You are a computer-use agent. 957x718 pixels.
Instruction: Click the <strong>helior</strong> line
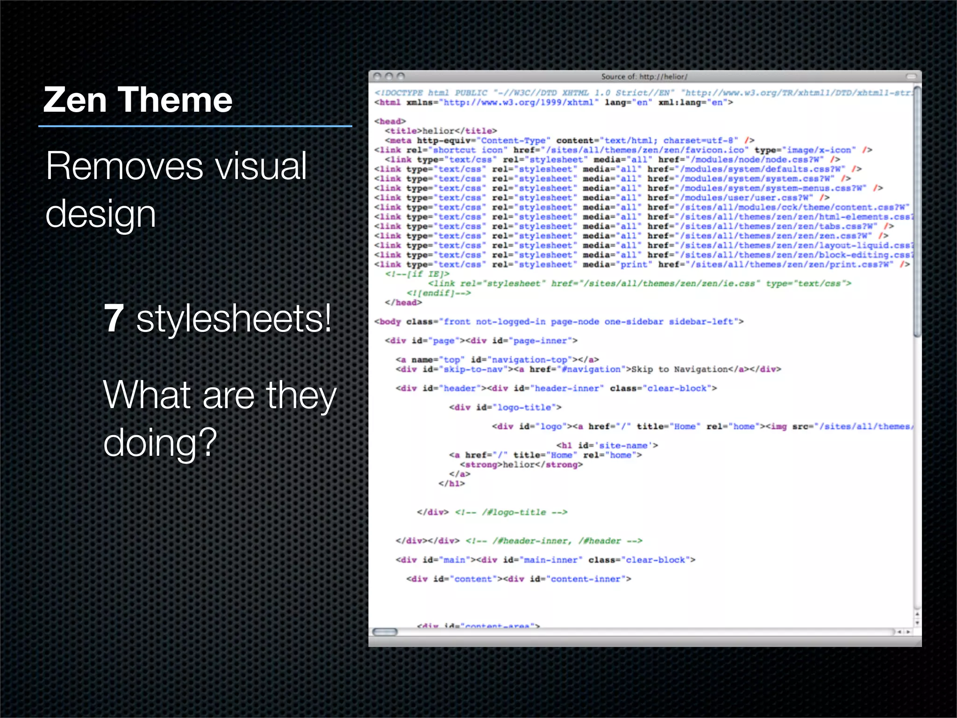[521, 465]
